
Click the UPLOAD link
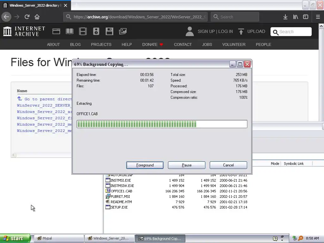(256, 31)
